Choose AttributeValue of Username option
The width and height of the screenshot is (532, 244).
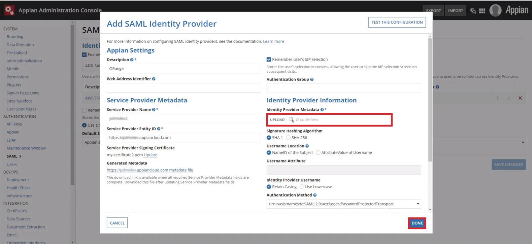pos(318,153)
